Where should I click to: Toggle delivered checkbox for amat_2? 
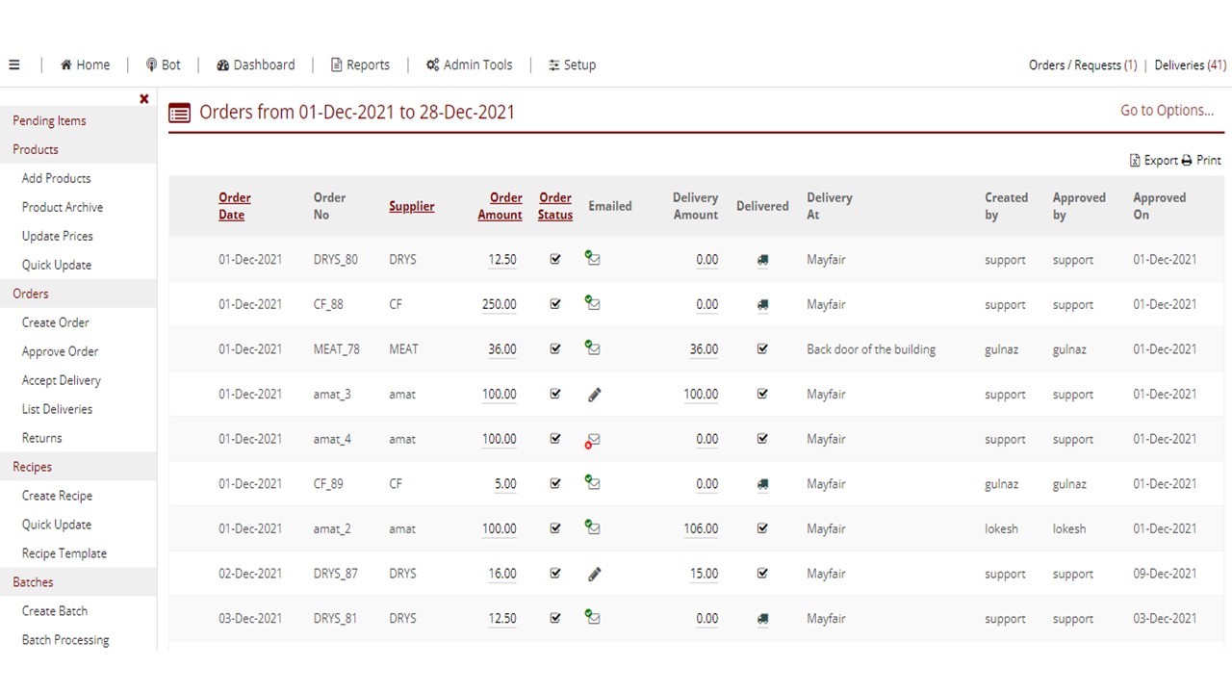pos(762,528)
